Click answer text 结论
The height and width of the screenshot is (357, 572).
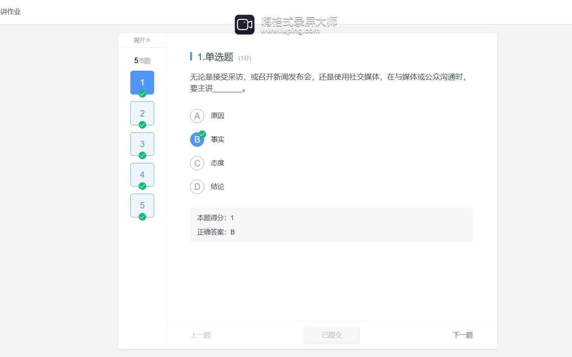[217, 186]
